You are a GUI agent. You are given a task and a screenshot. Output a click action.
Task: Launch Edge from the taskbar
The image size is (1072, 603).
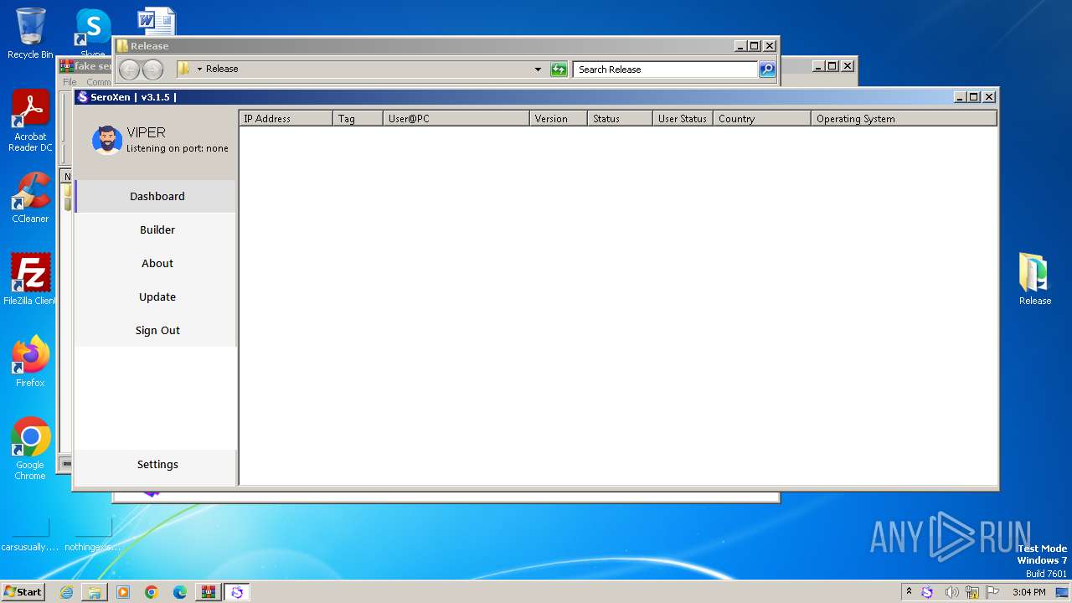(180, 592)
